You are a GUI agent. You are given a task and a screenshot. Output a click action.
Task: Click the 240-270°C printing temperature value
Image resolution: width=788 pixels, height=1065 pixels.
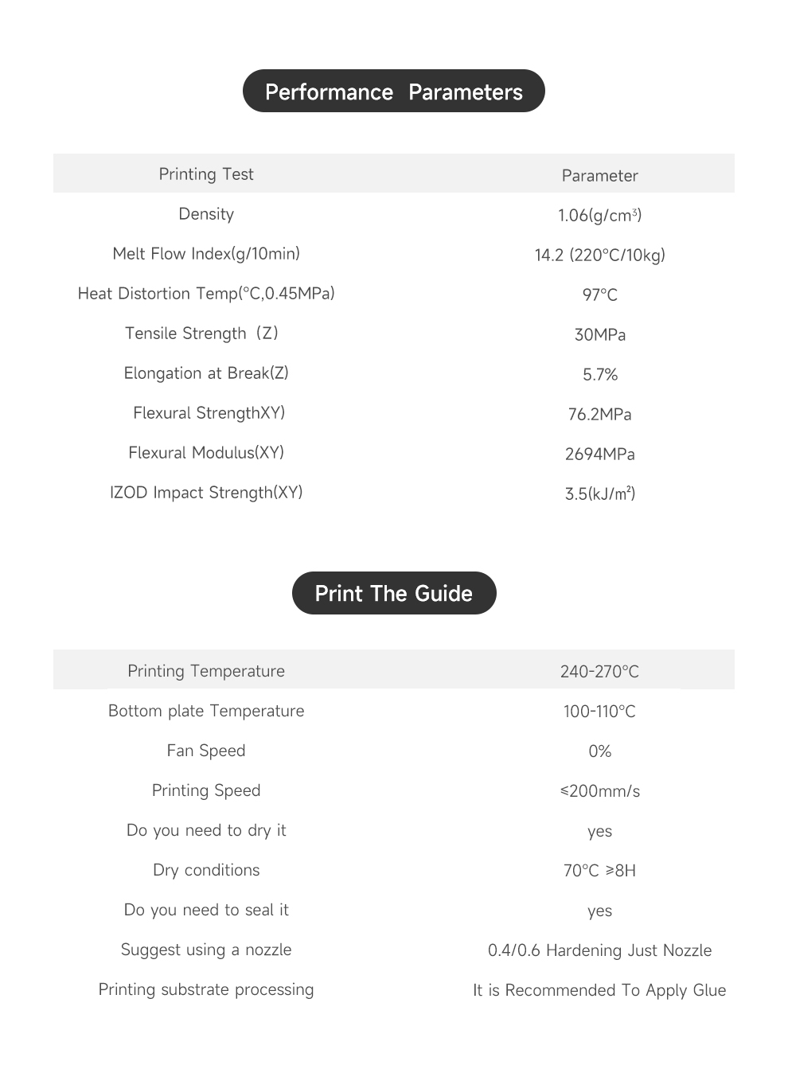[x=600, y=672]
